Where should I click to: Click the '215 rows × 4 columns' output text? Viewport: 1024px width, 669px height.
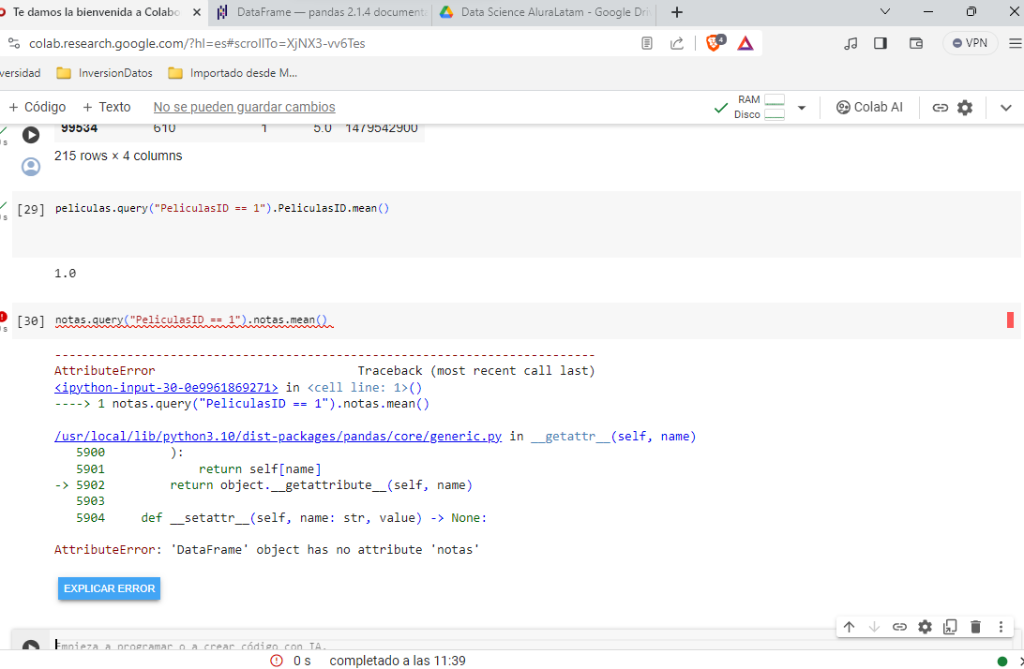point(118,156)
